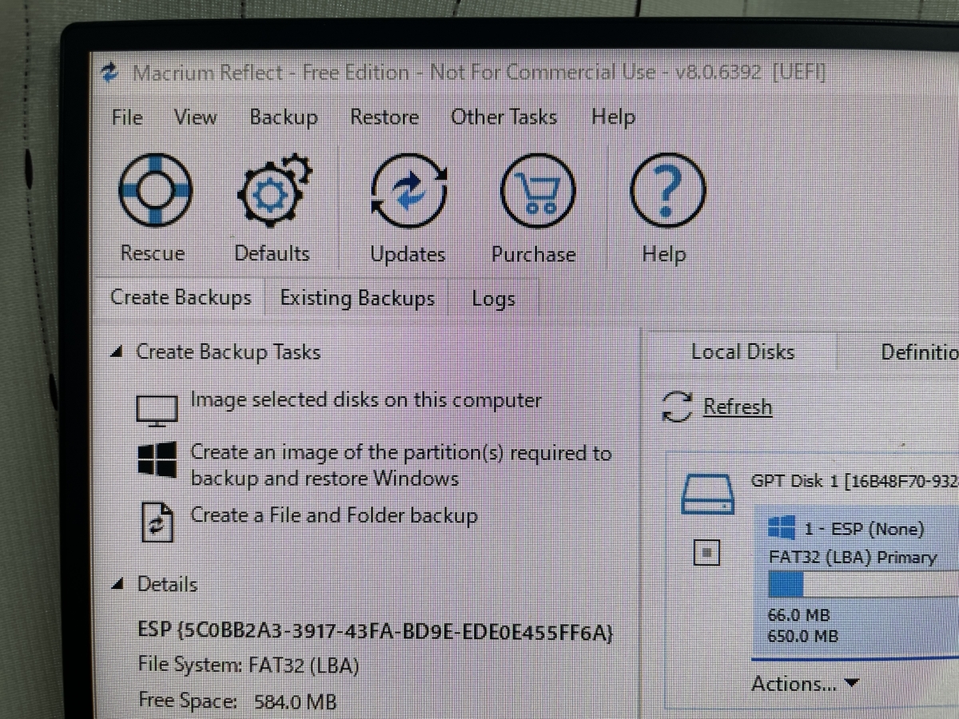The height and width of the screenshot is (719, 959).
Task: Open the Backup menu
Action: [284, 117]
